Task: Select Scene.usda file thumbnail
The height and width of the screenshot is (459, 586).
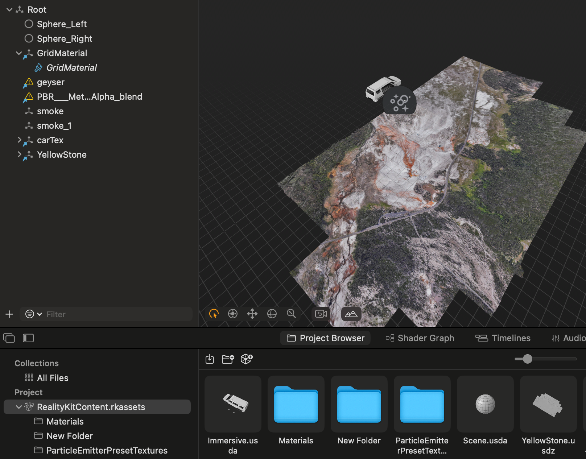Action: click(485, 404)
